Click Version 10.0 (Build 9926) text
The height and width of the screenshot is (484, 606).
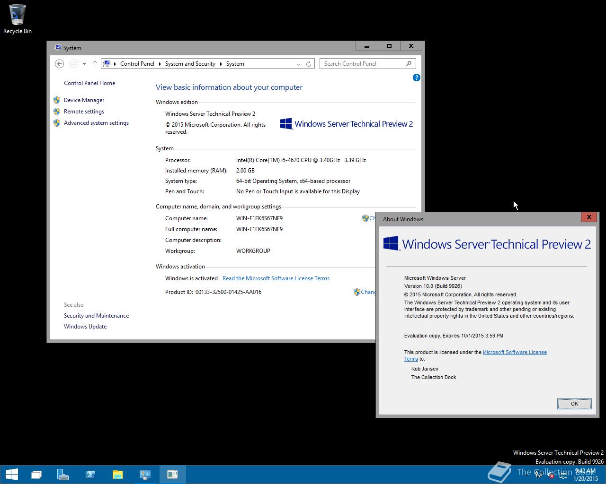(x=433, y=286)
